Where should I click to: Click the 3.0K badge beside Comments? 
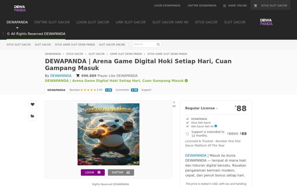click(134, 90)
